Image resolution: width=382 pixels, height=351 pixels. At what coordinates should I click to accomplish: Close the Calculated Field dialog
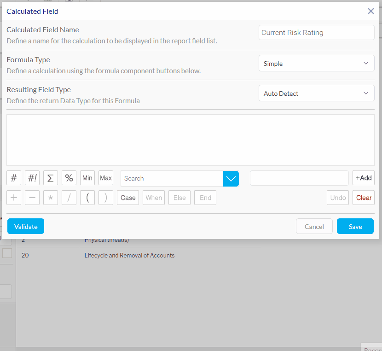tap(370, 11)
